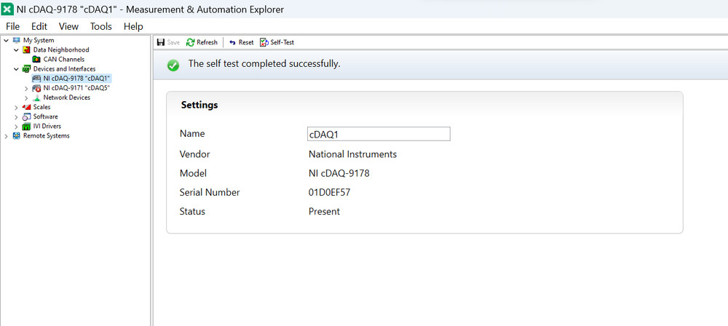728x326 pixels.
Task: Click the Network Devices icon
Action: pyautogui.click(x=36, y=98)
